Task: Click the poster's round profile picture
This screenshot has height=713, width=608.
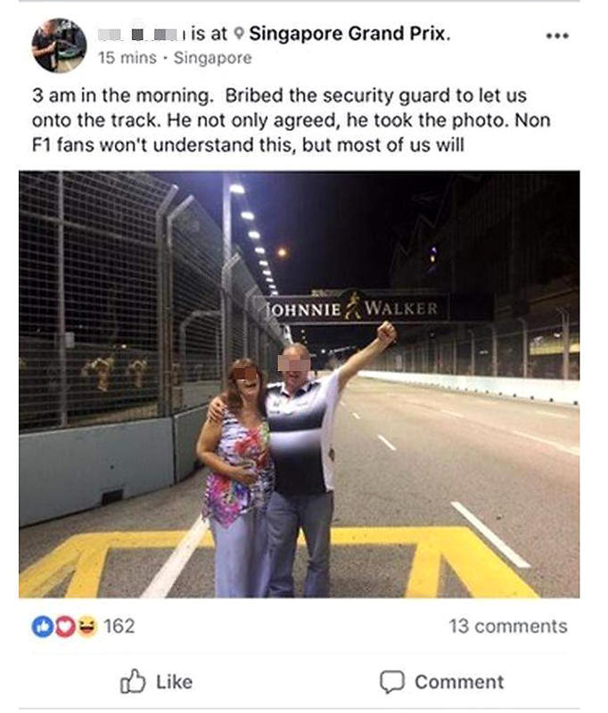Action: click(59, 45)
